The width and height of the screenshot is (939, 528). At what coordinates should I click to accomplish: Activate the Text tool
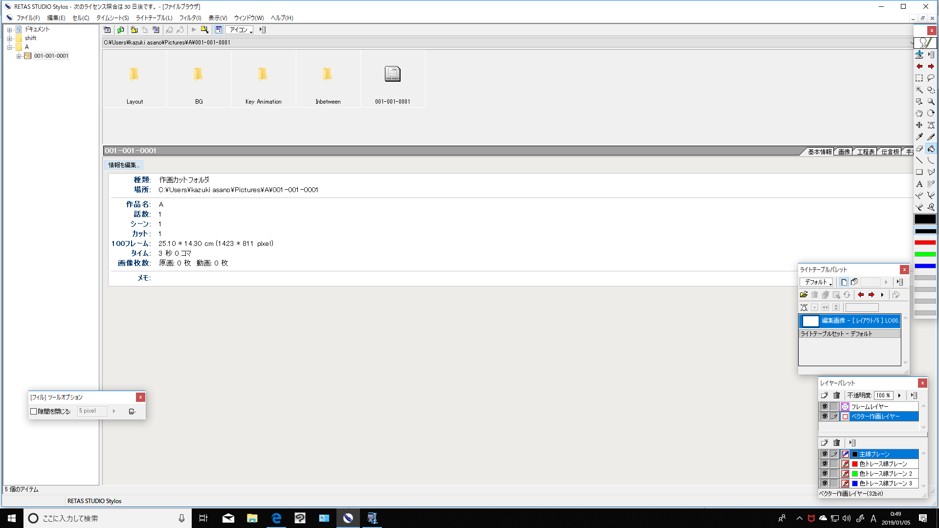[919, 184]
